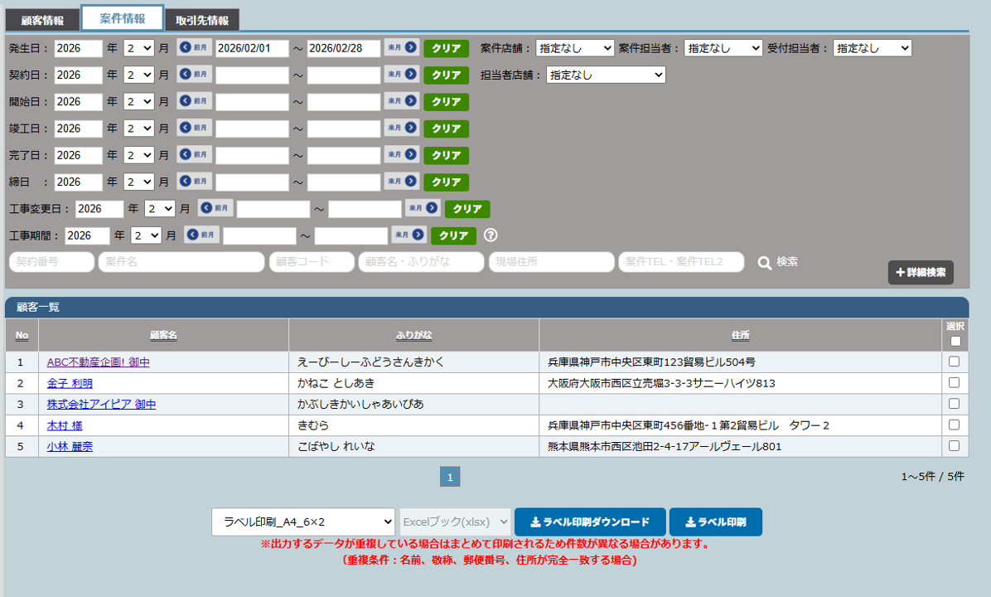Expand the ラベル印刷_A4_6×2 template dropdown
The height and width of the screenshot is (597, 991).
[303, 522]
